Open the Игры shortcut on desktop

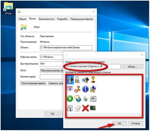tap(8, 9)
